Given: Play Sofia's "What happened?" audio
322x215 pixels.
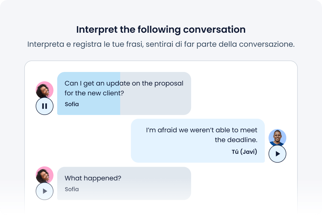Looking at the screenshot, I should click(x=44, y=191).
